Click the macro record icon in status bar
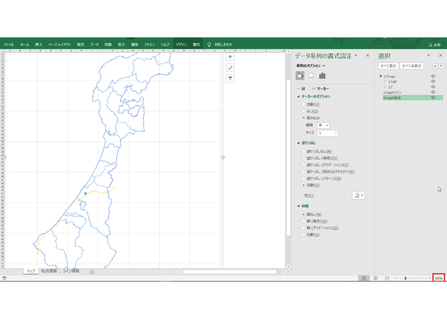Image resolution: width=447 pixels, height=319 pixels. pyautogui.click(x=4, y=278)
